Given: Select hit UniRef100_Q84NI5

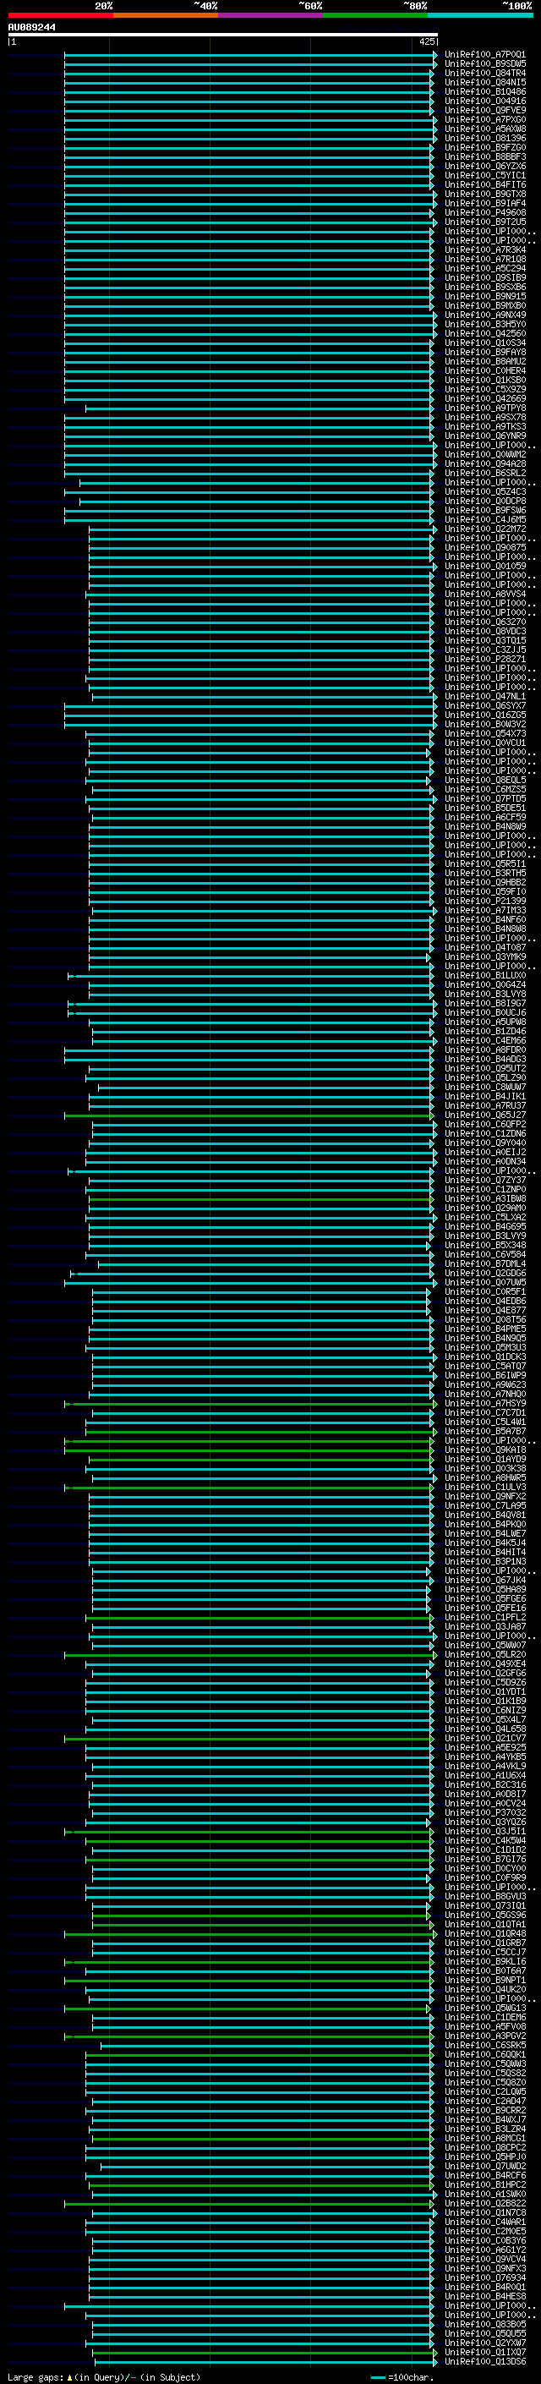Looking at the screenshot, I should point(484,82).
